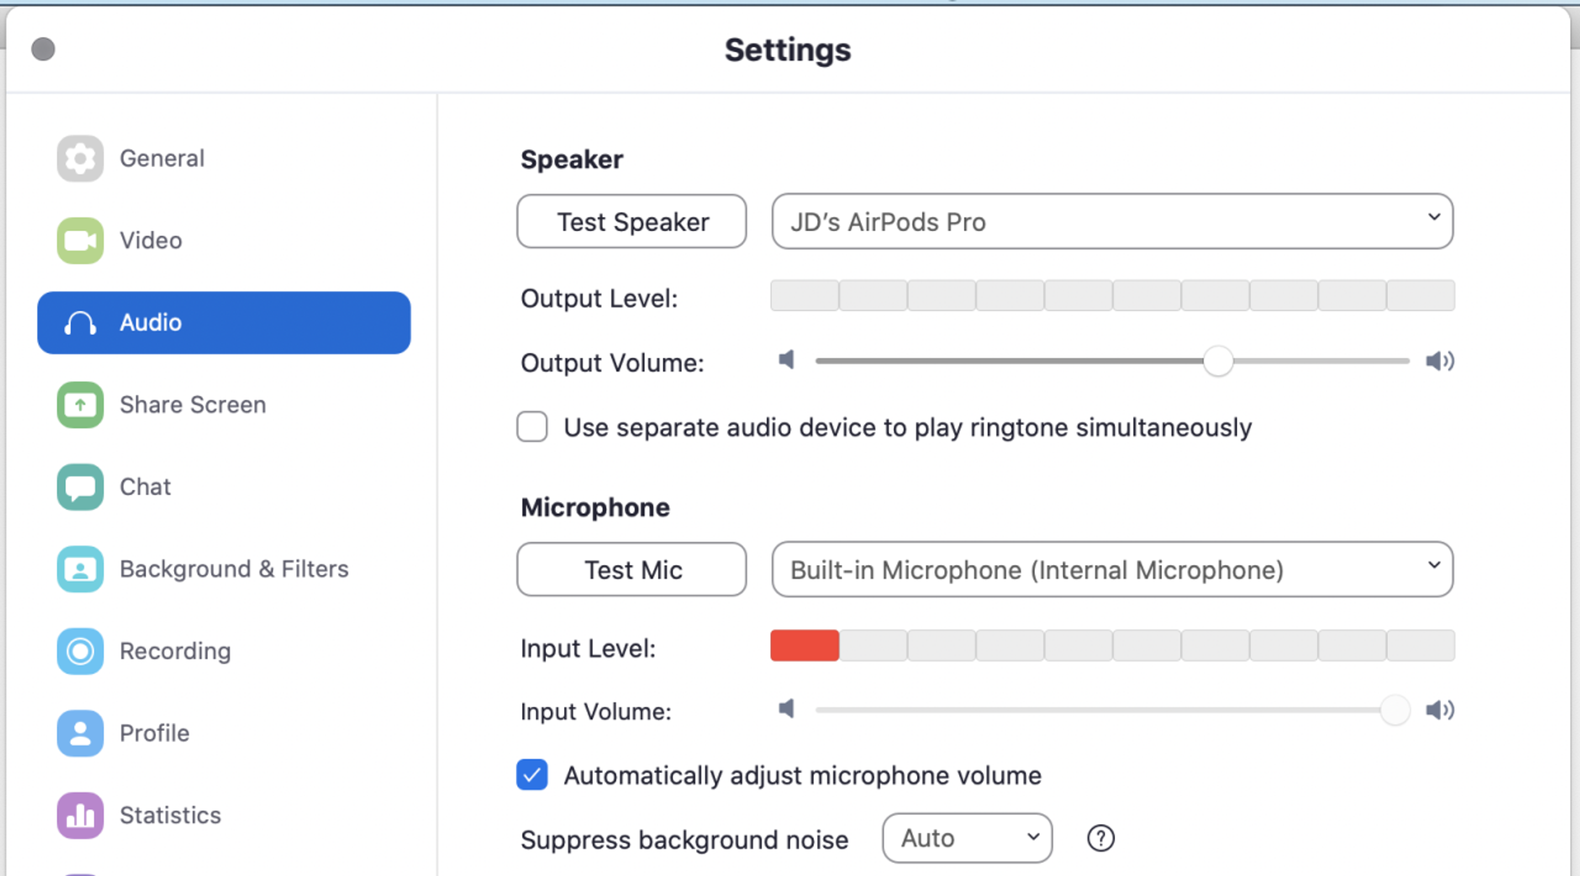This screenshot has height=876, width=1580.
Task: Click the General gear icon
Action: [x=80, y=159]
